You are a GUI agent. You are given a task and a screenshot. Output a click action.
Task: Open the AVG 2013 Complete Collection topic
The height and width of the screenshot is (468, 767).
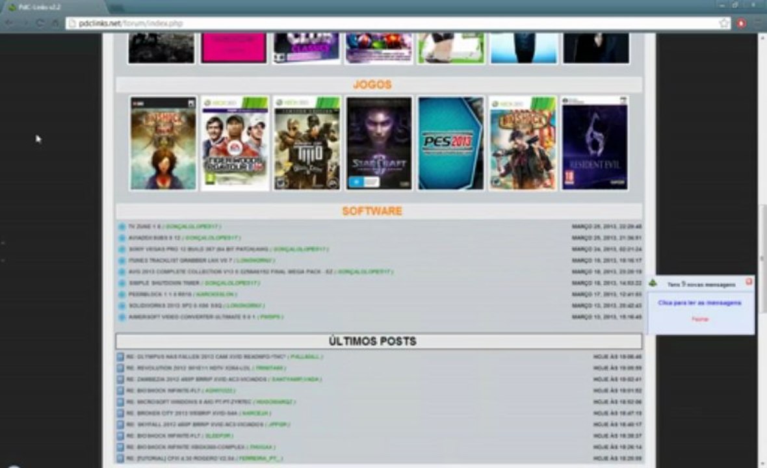coord(230,272)
